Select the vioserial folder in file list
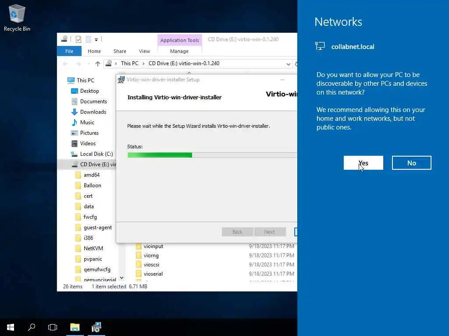Image resolution: width=449 pixels, height=336 pixels. (153, 274)
